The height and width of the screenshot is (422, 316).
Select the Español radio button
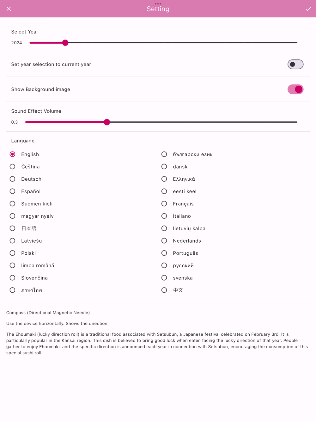point(13,191)
